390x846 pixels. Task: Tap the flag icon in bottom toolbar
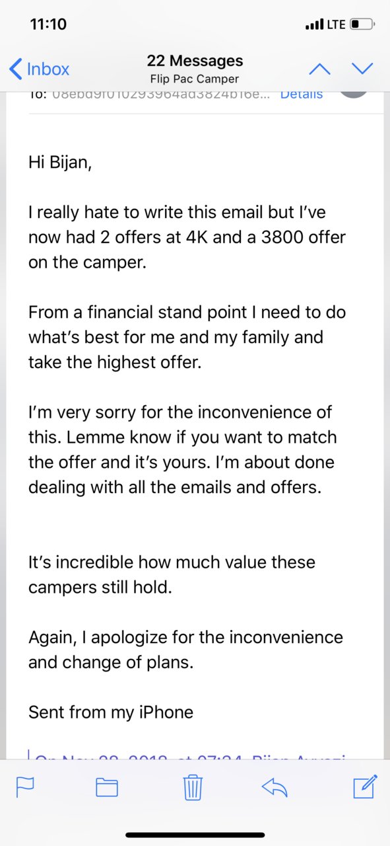(x=25, y=787)
